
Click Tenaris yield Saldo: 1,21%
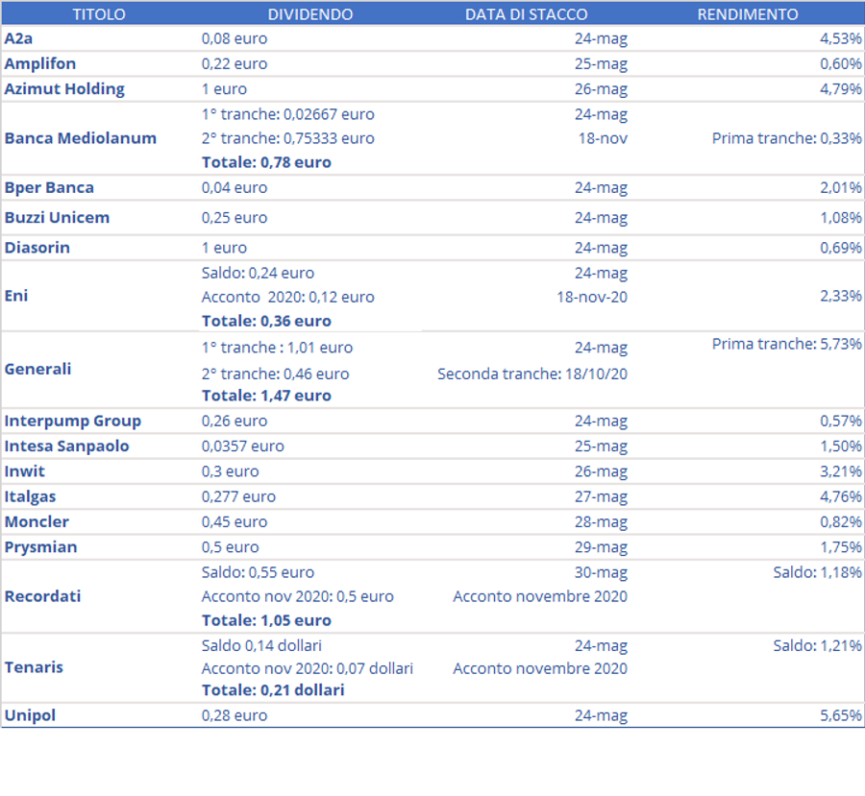click(817, 646)
